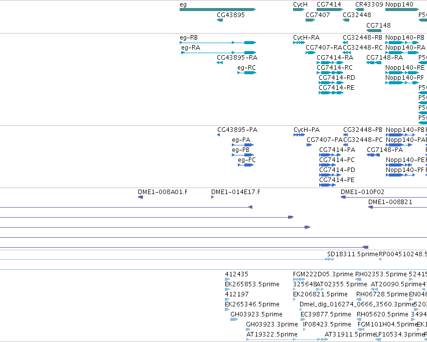This screenshot has width=427, height=342.
Task: Click the CG43895-RA transcript label
Action: click(x=237, y=58)
